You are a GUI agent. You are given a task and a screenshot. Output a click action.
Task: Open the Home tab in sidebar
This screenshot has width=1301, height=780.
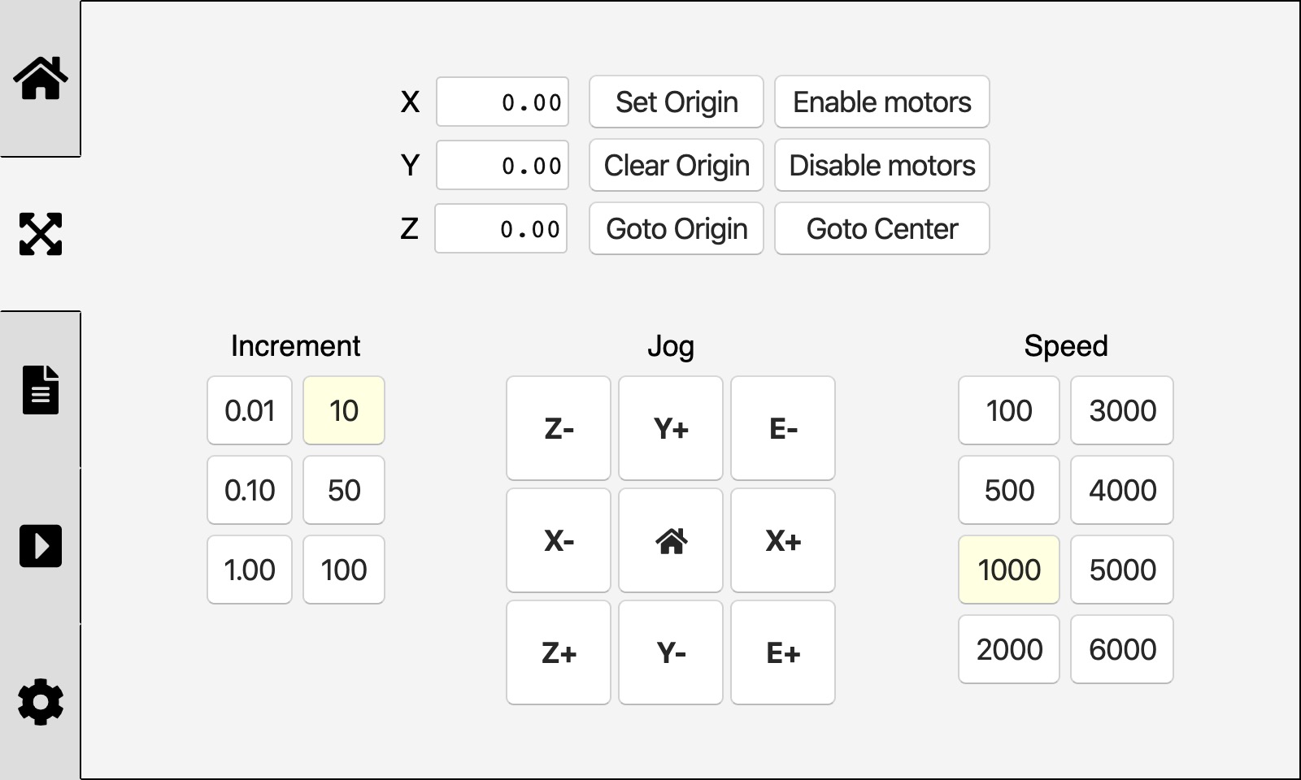click(x=40, y=78)
